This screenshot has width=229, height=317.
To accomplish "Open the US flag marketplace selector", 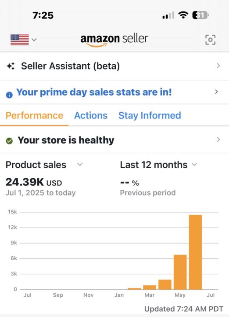I will pyautogui.click(x=20, y=40).
